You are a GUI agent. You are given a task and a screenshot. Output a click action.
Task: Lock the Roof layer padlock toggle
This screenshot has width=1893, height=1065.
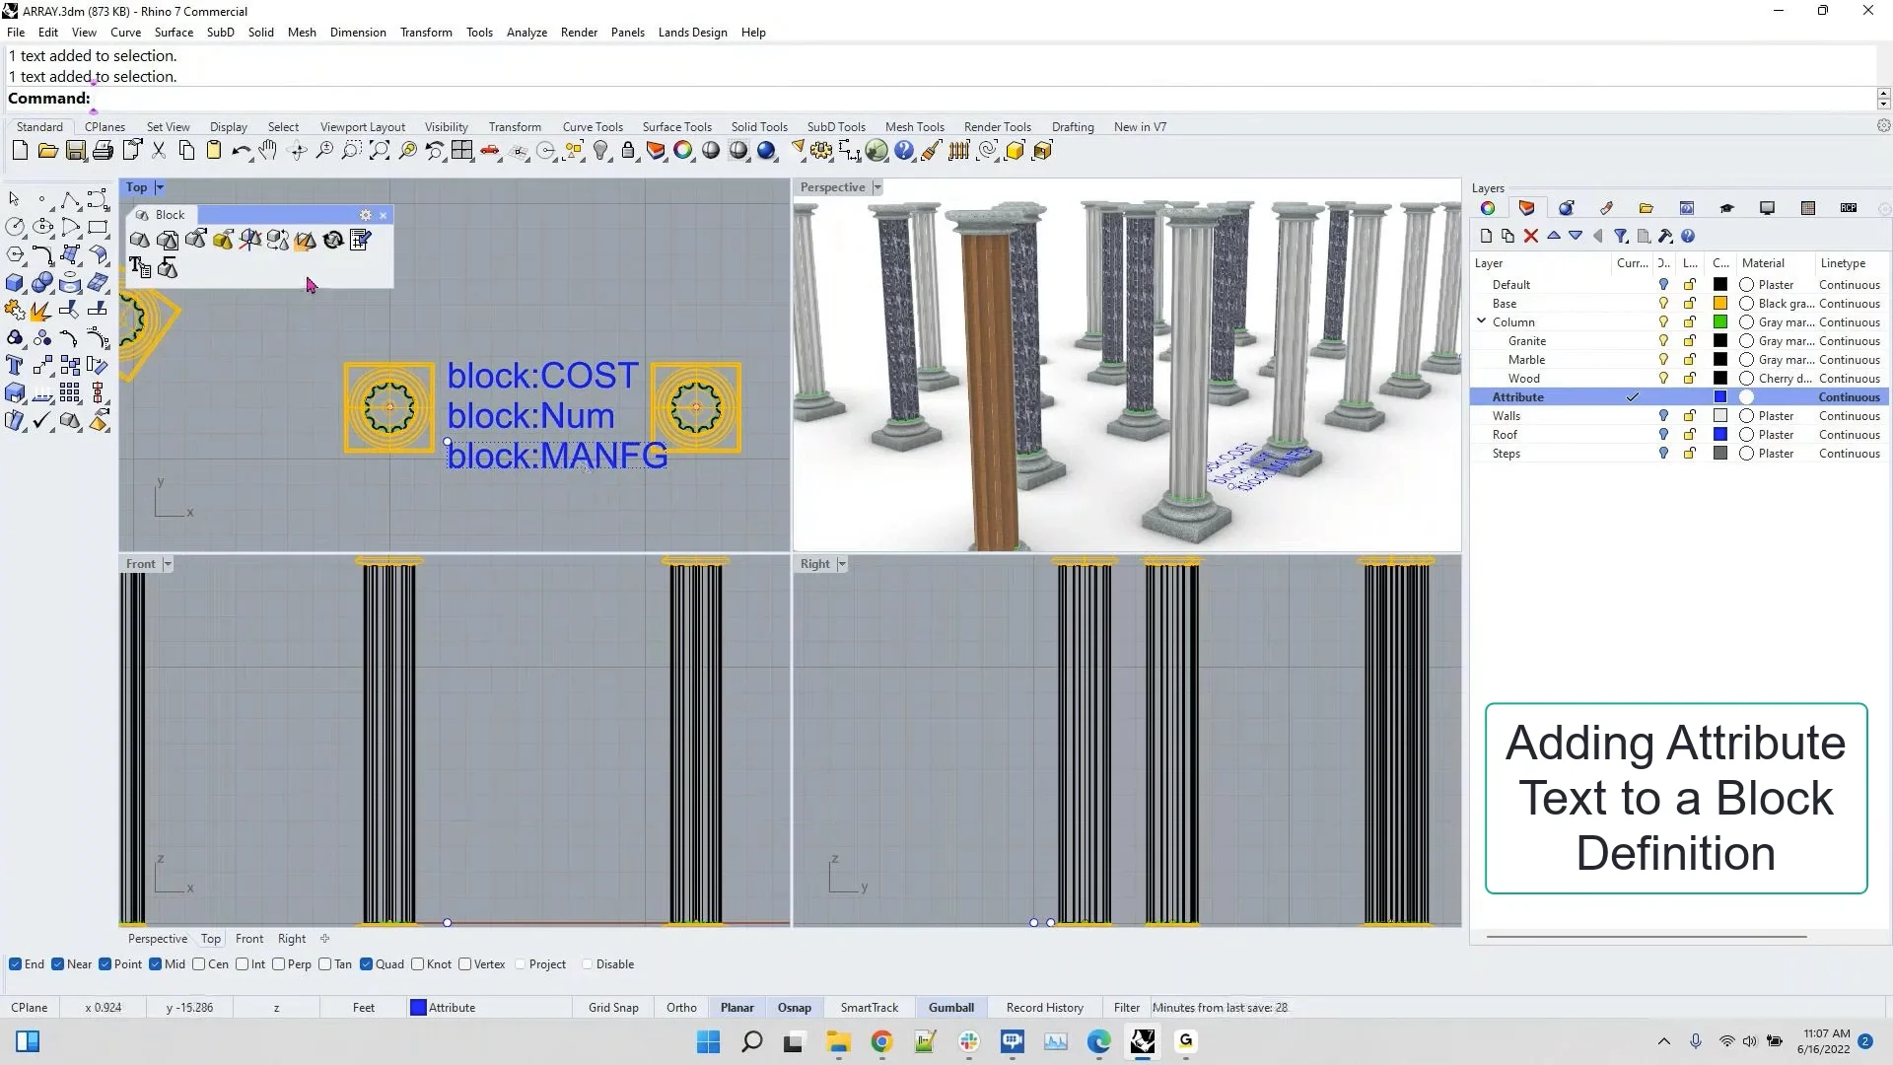click(x=1690, y=434)
